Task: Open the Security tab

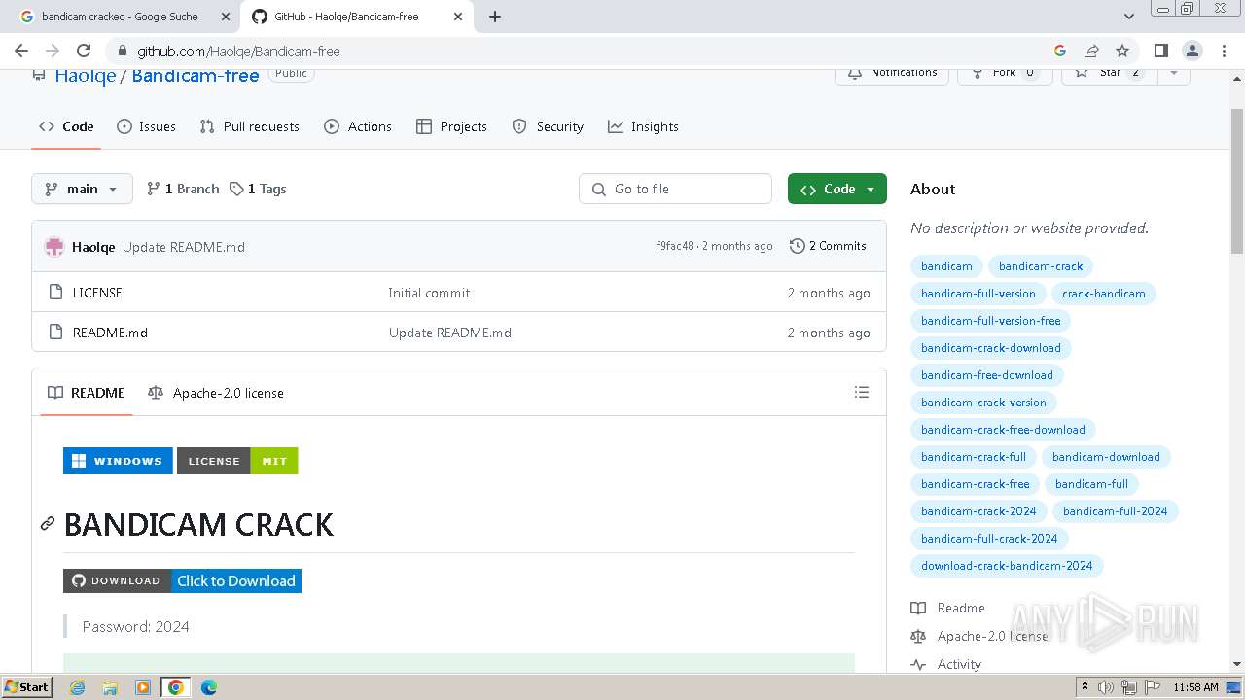Action: pyautogui.click(x=548, y=126)
